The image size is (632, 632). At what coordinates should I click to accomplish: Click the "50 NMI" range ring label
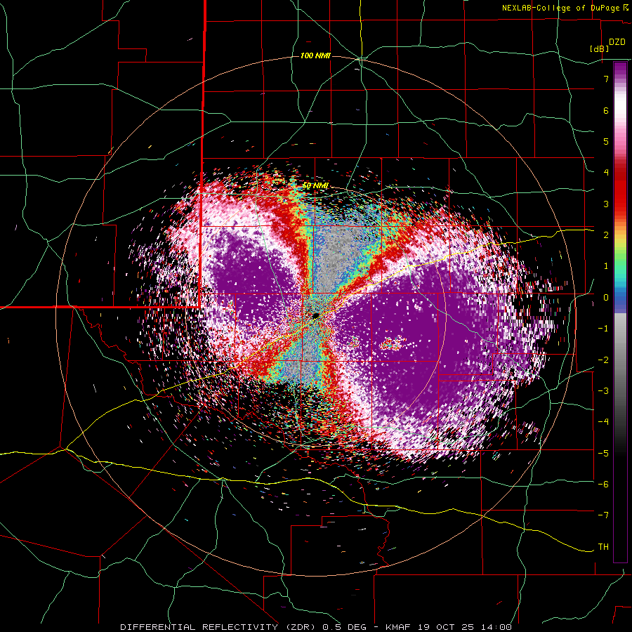pyautogui.click(x=315, y=186)
